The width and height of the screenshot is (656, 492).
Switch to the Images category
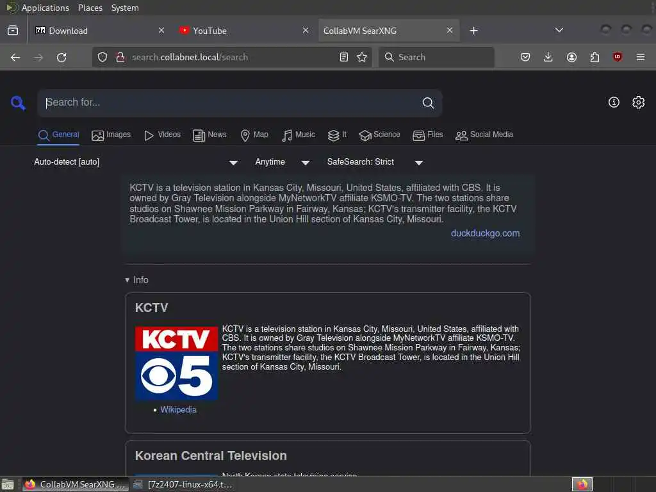(111, 135)
